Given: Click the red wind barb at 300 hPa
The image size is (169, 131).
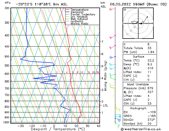Looking at the screenshot, I should [x=113, y=9].
